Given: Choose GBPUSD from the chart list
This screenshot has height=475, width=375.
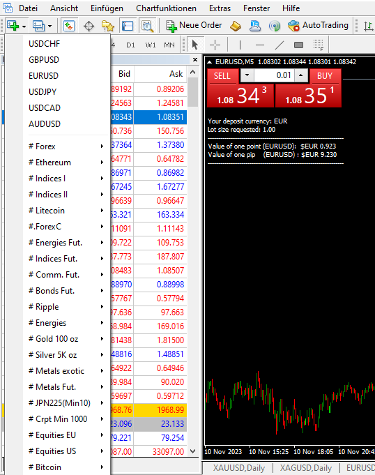Looking at the screenshot, I should pyautogui.click(x=58, y=60).
